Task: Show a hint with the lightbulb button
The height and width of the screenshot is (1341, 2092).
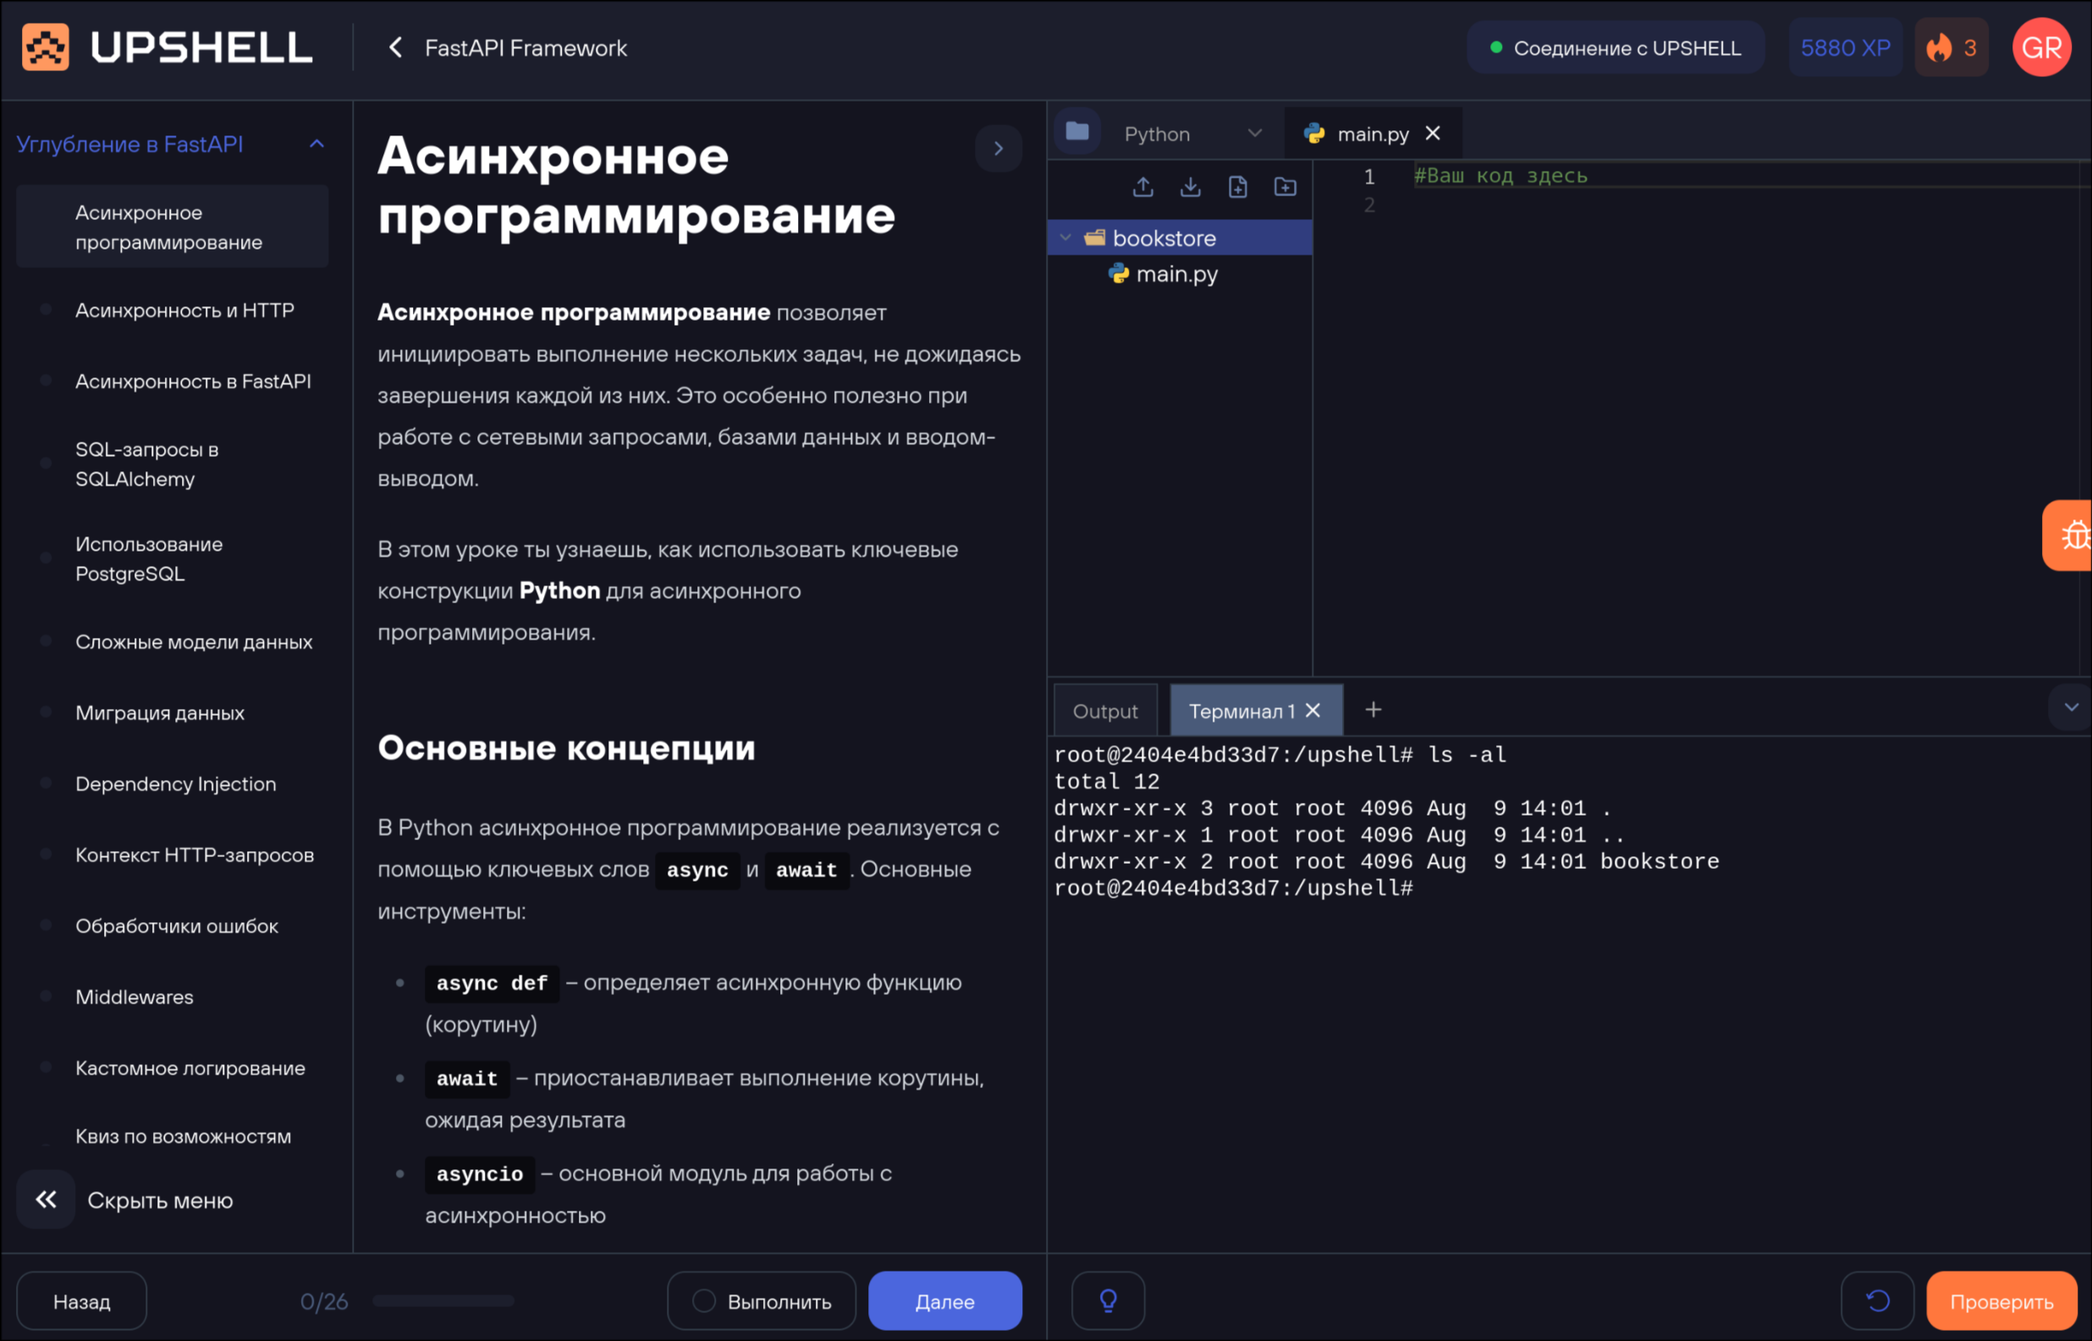Action: (1108, 1301)
